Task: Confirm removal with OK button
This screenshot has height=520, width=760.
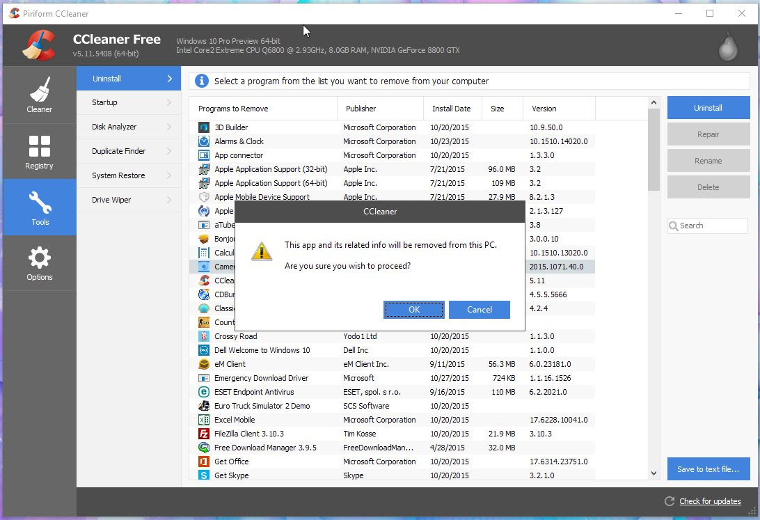Action: pyautogui.click(x=414, y=310)
